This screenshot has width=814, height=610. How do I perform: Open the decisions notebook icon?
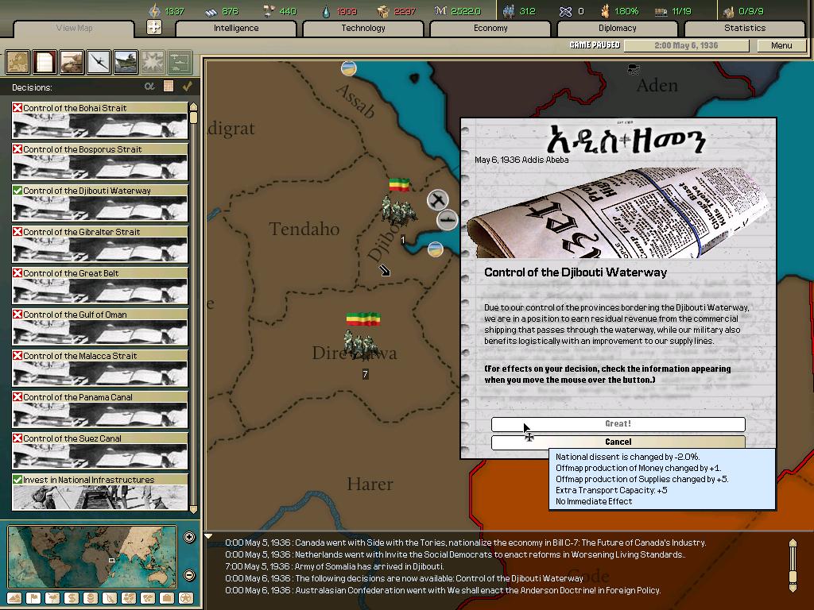point(45,62)
